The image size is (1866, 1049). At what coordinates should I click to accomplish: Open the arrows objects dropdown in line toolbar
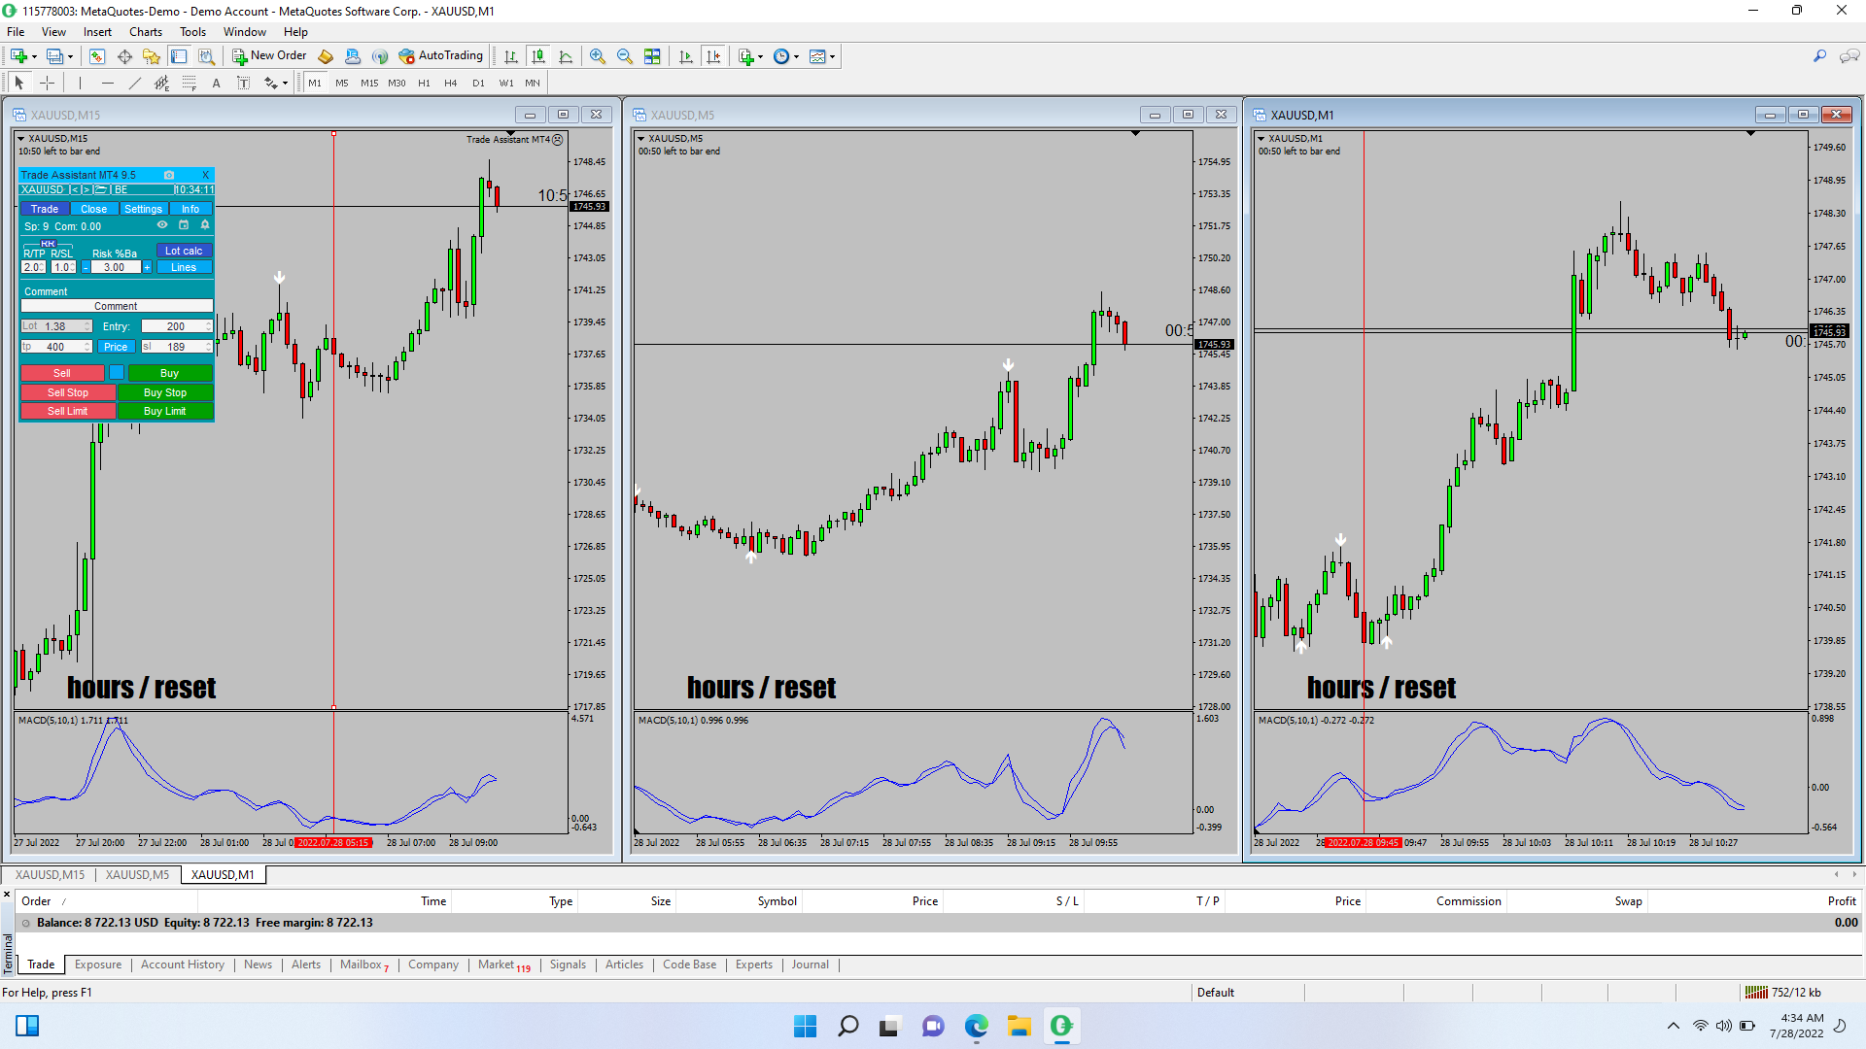pyautogui.click(x=285, y=84)
